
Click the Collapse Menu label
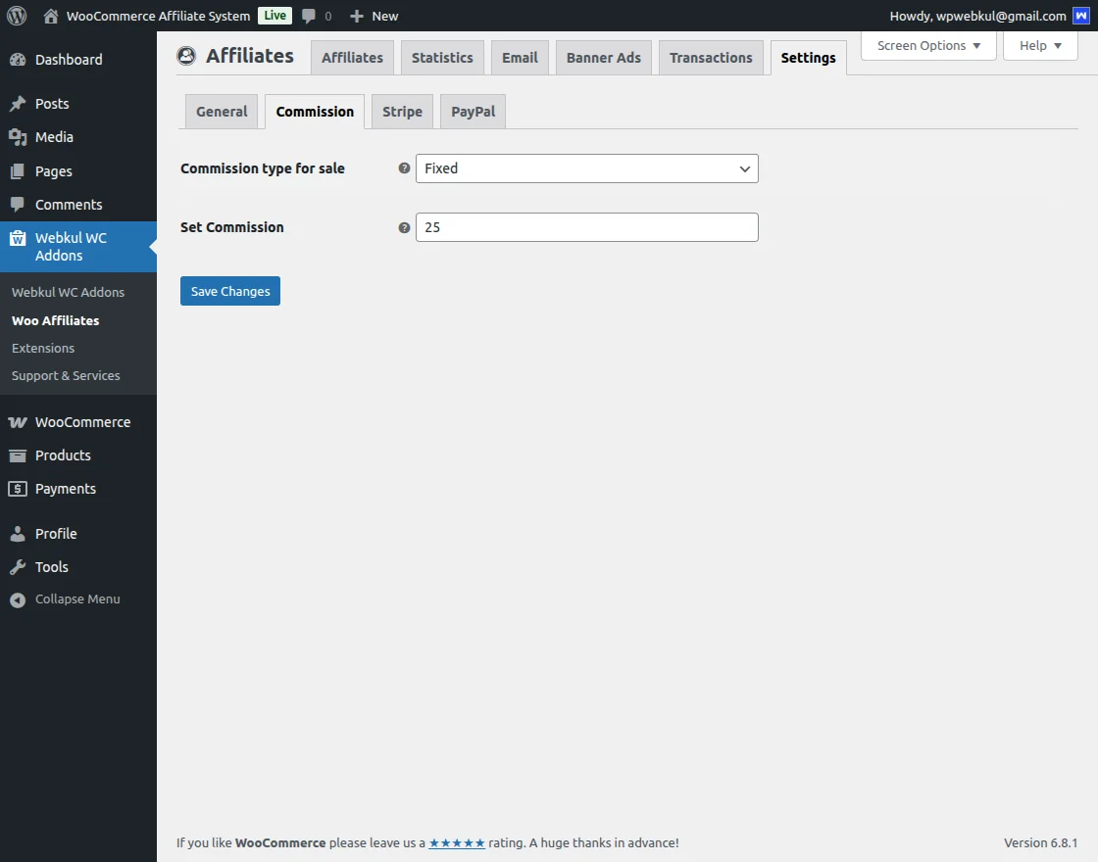tap(77, 599)
